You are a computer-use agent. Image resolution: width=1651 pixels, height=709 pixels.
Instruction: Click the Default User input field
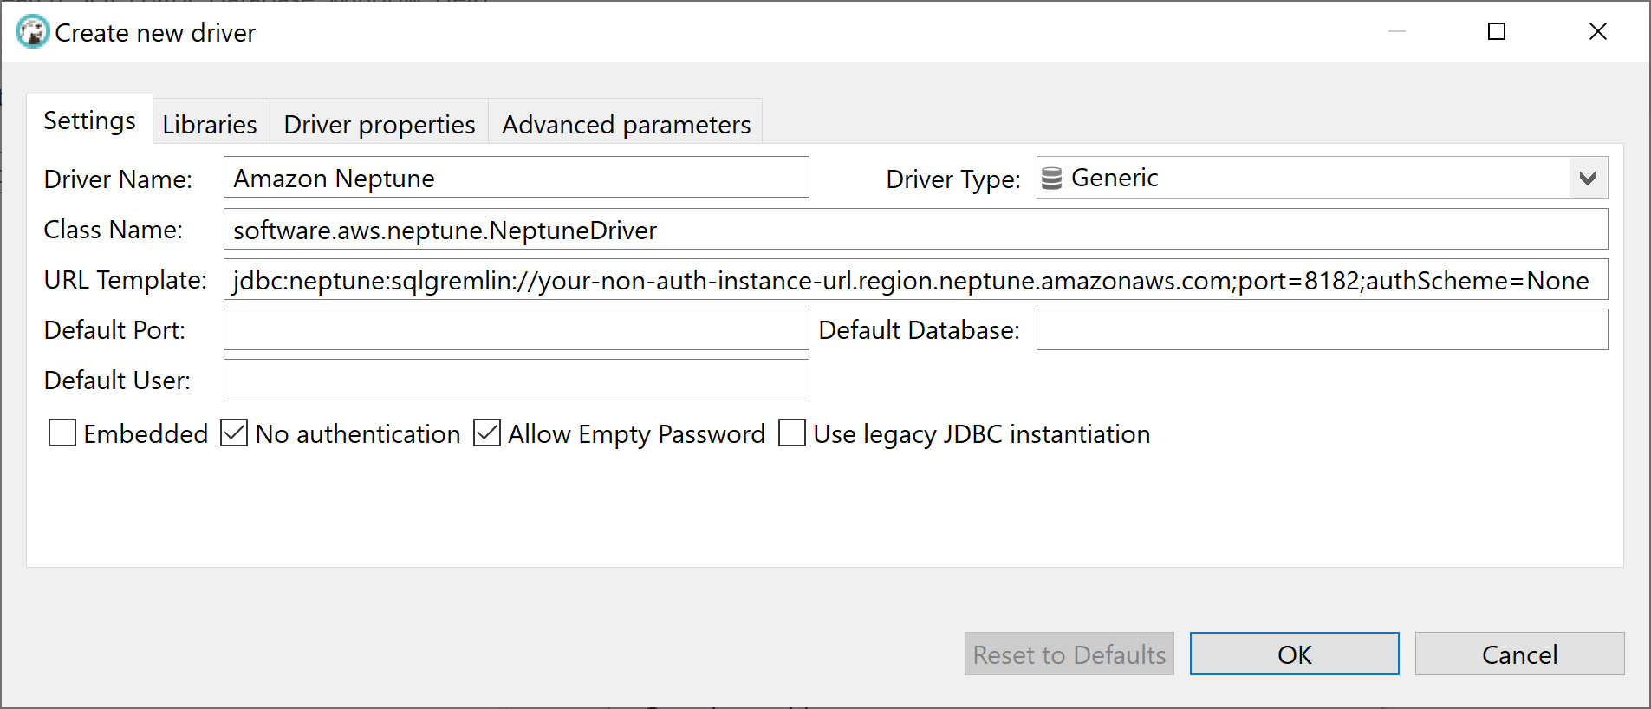517,380
